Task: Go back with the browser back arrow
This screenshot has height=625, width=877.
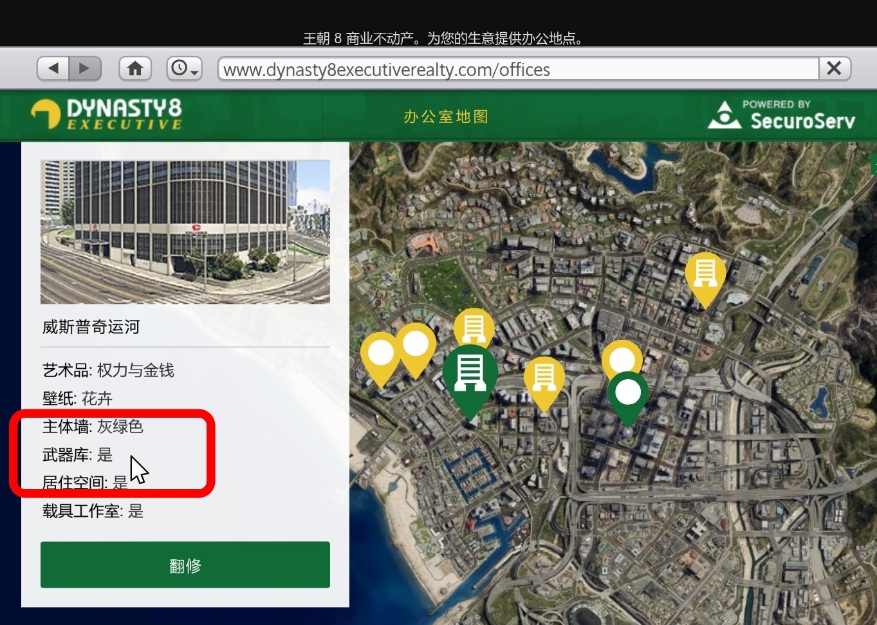Action: [x=53, y=68]
